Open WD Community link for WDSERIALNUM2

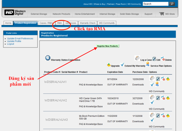pos(157,109)
